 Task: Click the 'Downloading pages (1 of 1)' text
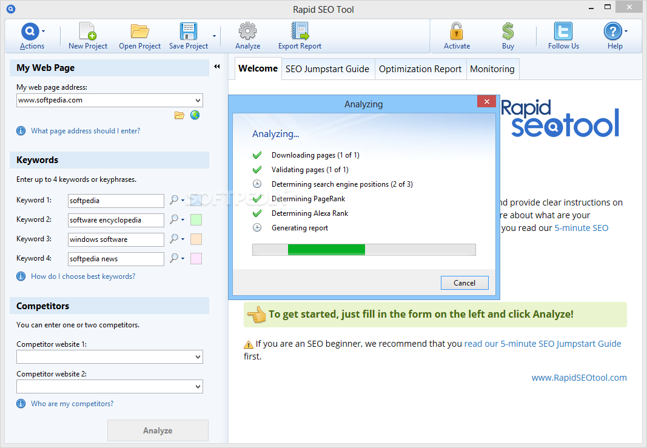(315, 155)
